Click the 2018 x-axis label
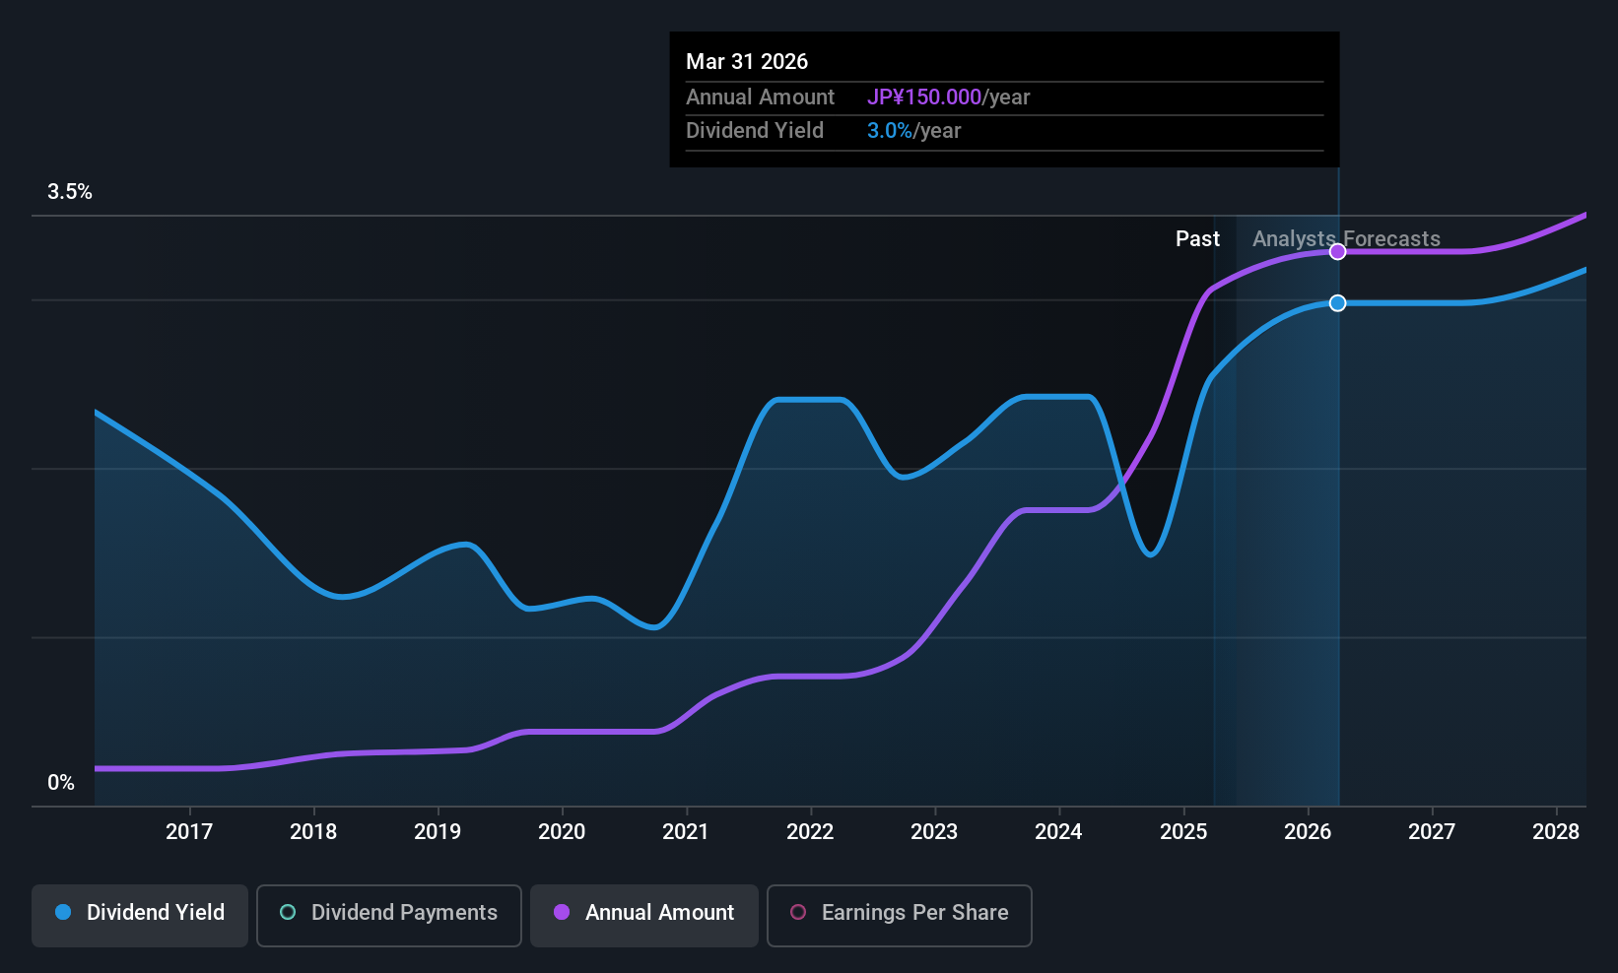The height and width of the screenshot is (973, 1618). click(x=313, y=832)
